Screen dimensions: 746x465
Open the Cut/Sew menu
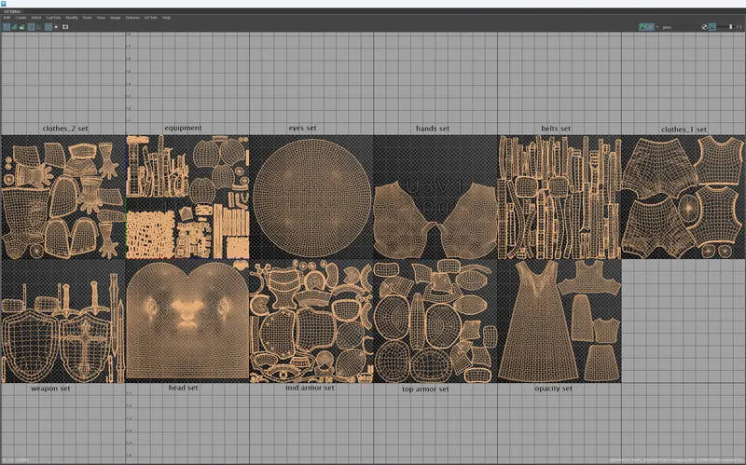click(53, 18)
